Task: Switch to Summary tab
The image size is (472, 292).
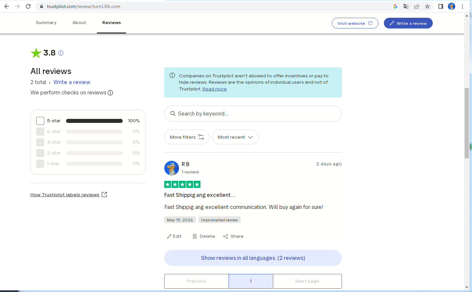Action: point(46,23)
